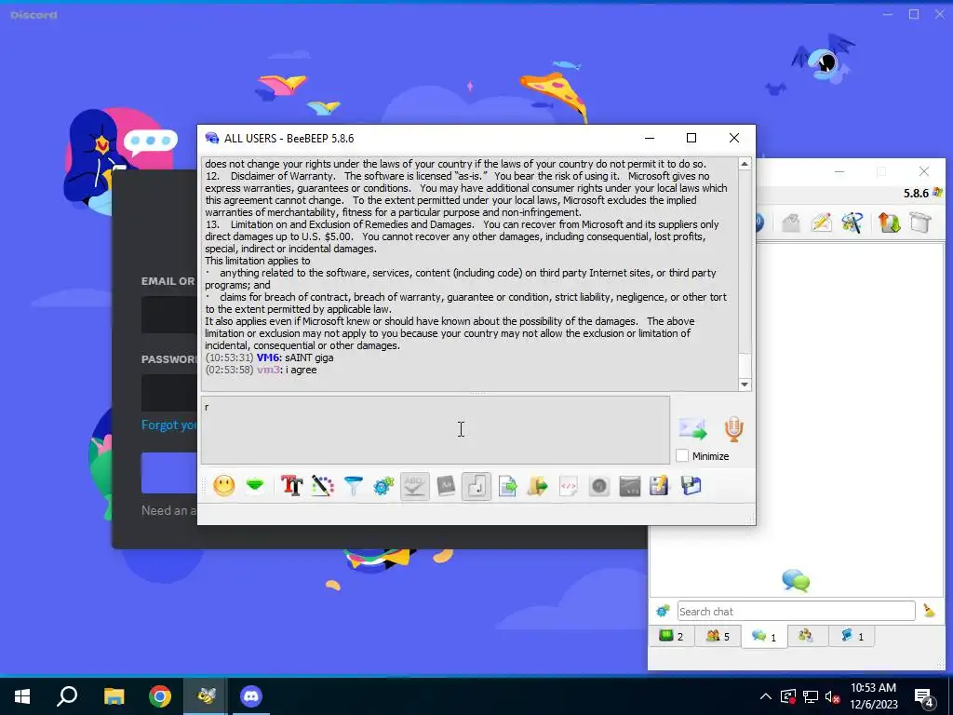
Task: Click the grey circular icon in chat toolbar
Action: tap(599, 486)
